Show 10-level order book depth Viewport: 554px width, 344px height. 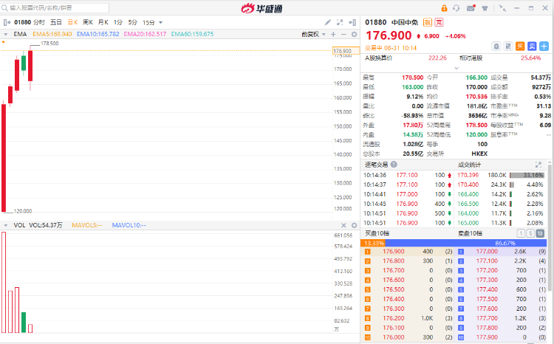[540, 233]
